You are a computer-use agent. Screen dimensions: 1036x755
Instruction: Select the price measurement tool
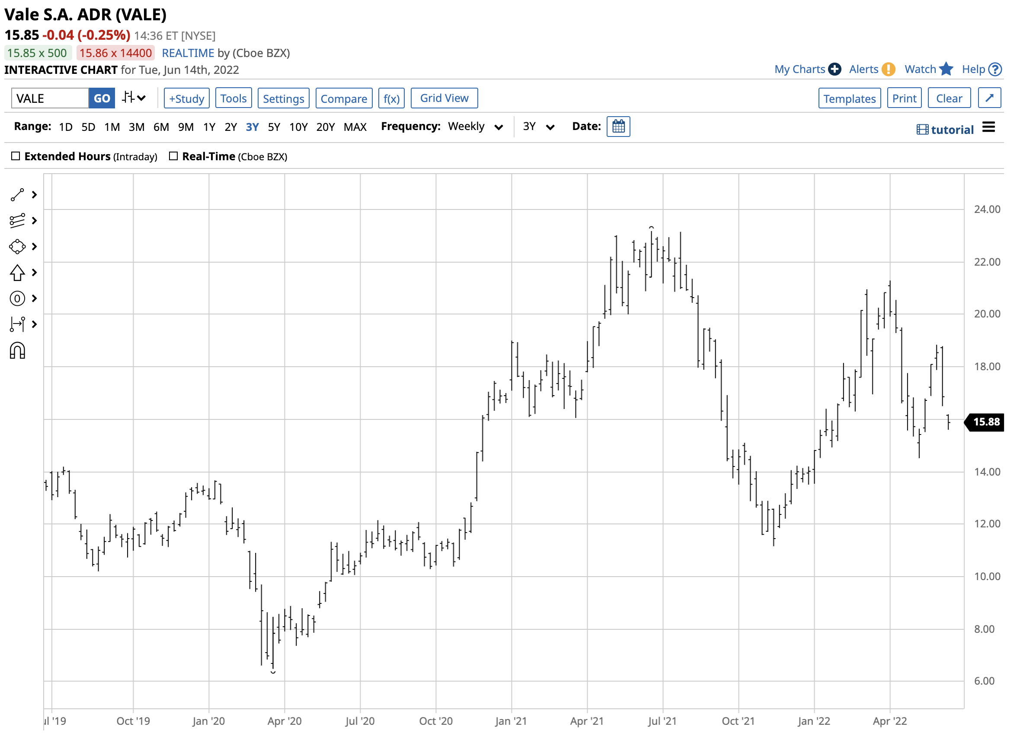tap(17, 324)
